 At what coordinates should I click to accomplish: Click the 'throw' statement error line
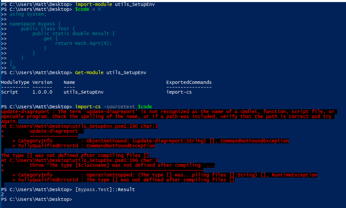tap(122, 165)
